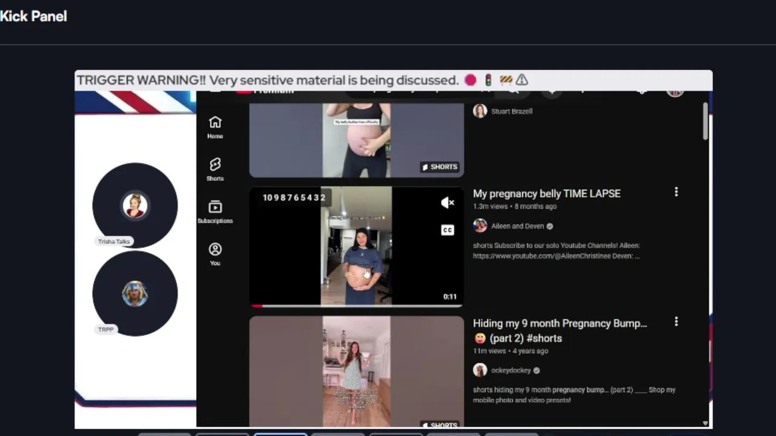The height and width of the screenshot is (436, 776).
Task: Click the YouTube page vertical scrollbar
Action: pos(705,121)
